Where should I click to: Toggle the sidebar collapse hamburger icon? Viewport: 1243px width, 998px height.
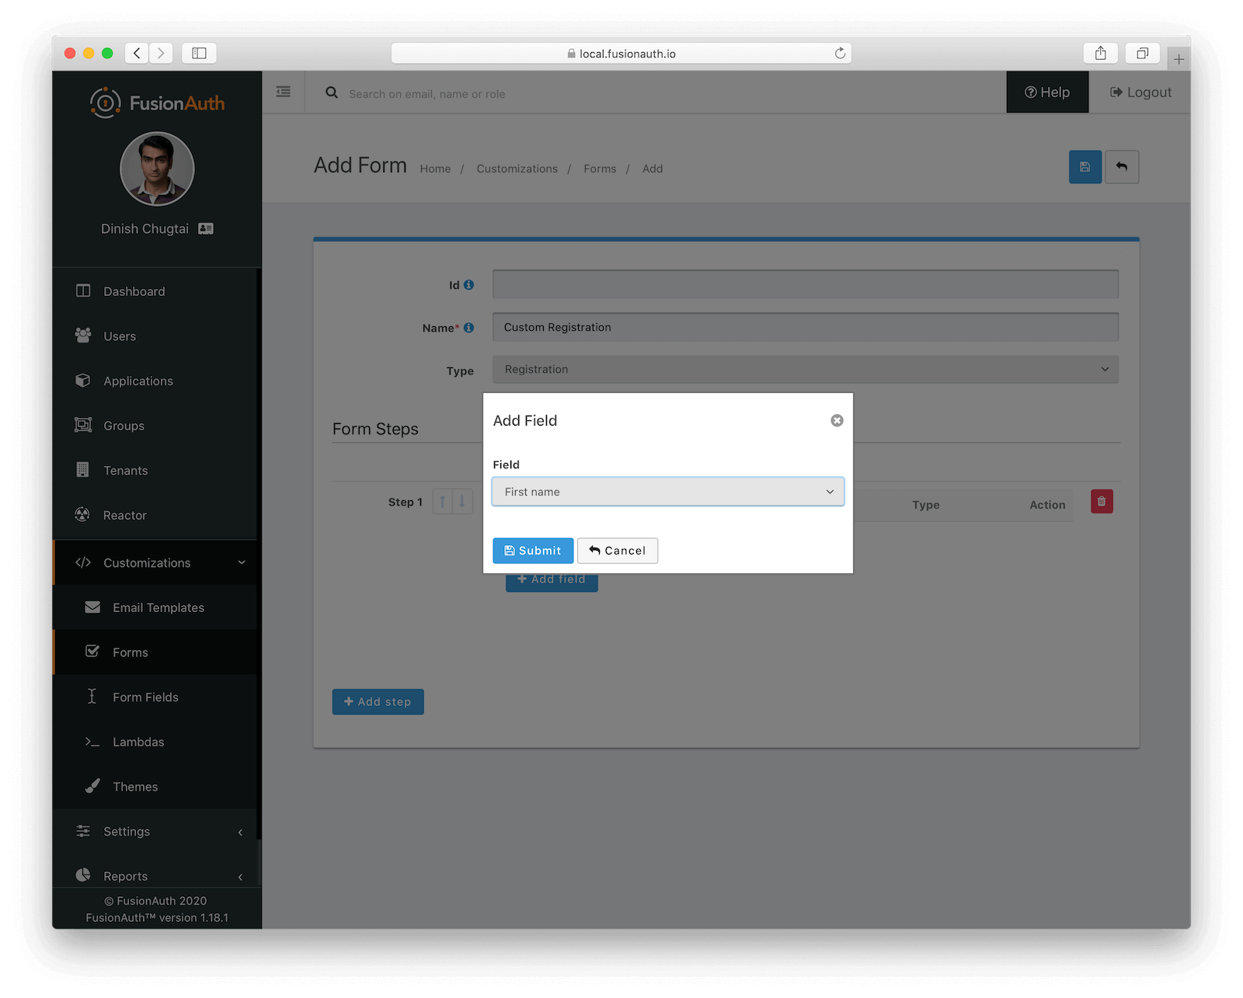pyautogui.click(x=284, y=92)
